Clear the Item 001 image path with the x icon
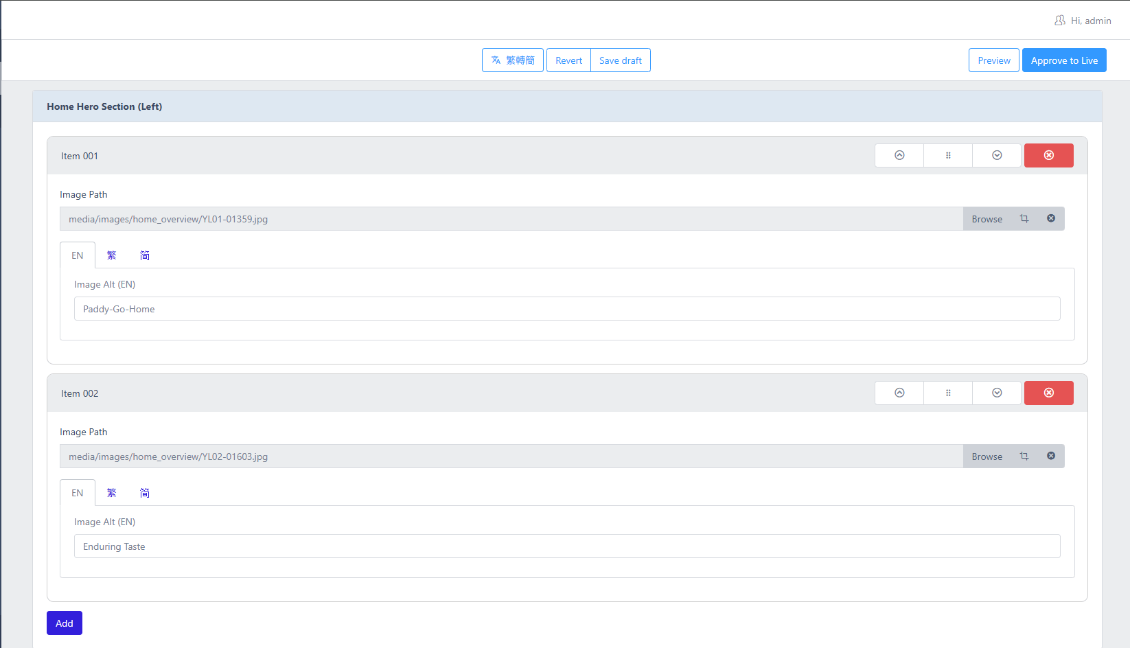 point(1051,218)
